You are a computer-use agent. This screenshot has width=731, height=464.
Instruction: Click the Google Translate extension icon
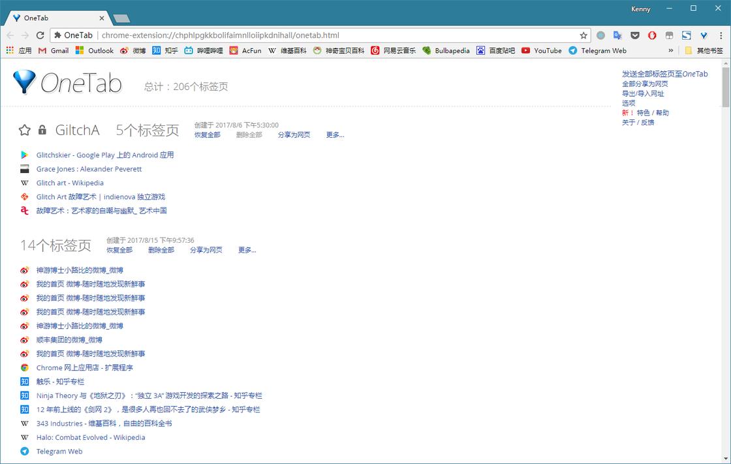click(x=617, y=35)
